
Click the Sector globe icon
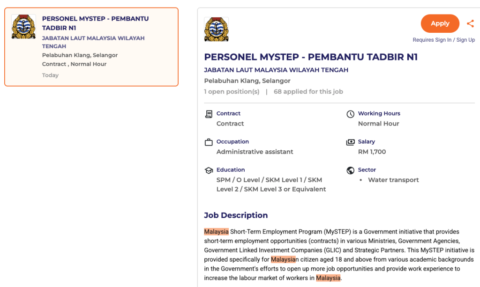click(350, 170)
